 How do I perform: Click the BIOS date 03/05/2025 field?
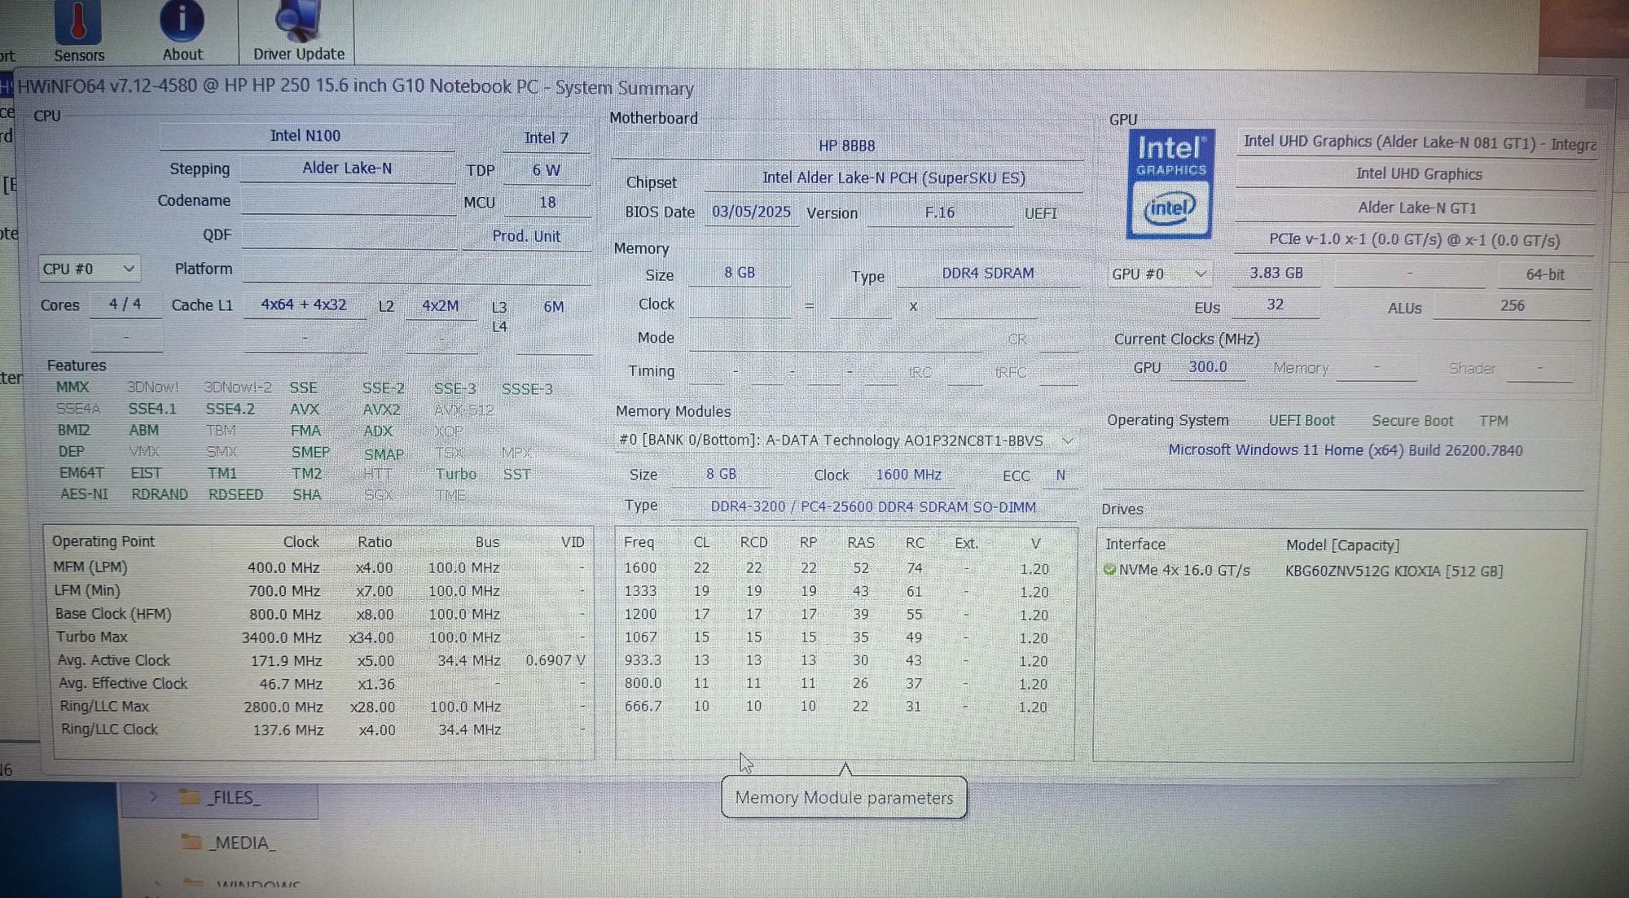click(x=751, y=212)
